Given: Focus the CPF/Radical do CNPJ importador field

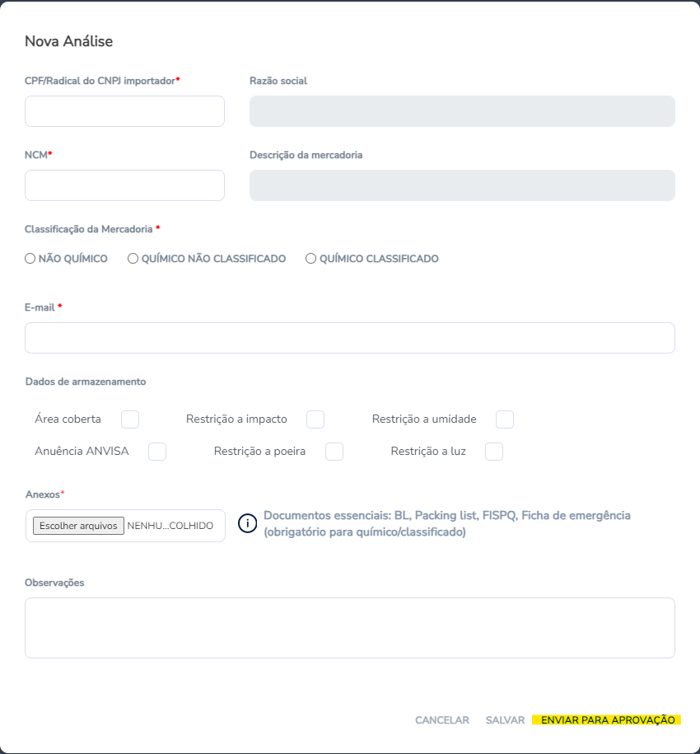Looking at the screenshot, I should 124,111.
